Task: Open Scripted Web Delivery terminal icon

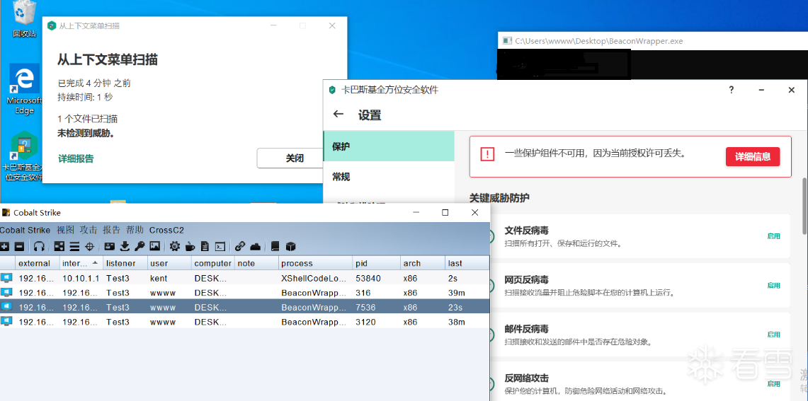Action: 220,246
